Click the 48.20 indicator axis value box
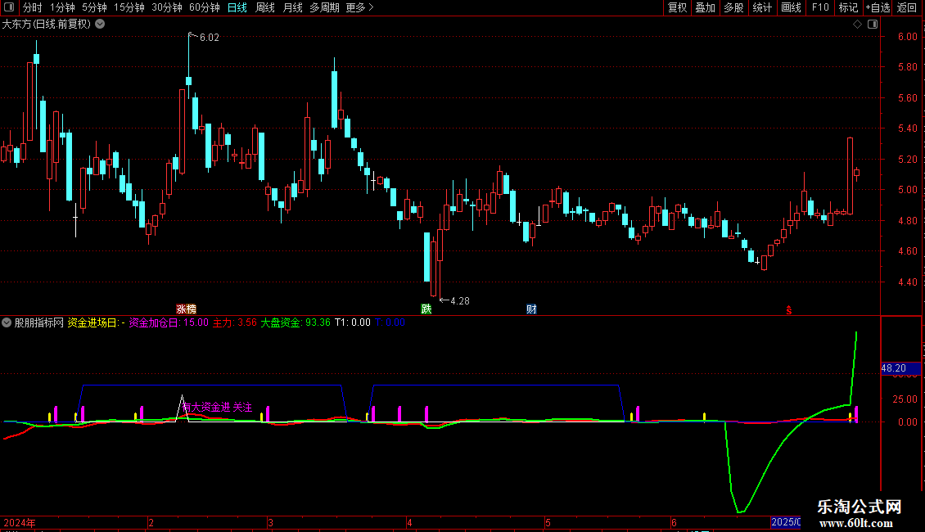 point(900,368)
